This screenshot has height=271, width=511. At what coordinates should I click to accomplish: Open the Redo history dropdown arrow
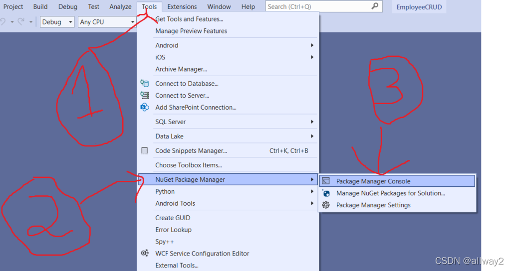tap(30, 22)
